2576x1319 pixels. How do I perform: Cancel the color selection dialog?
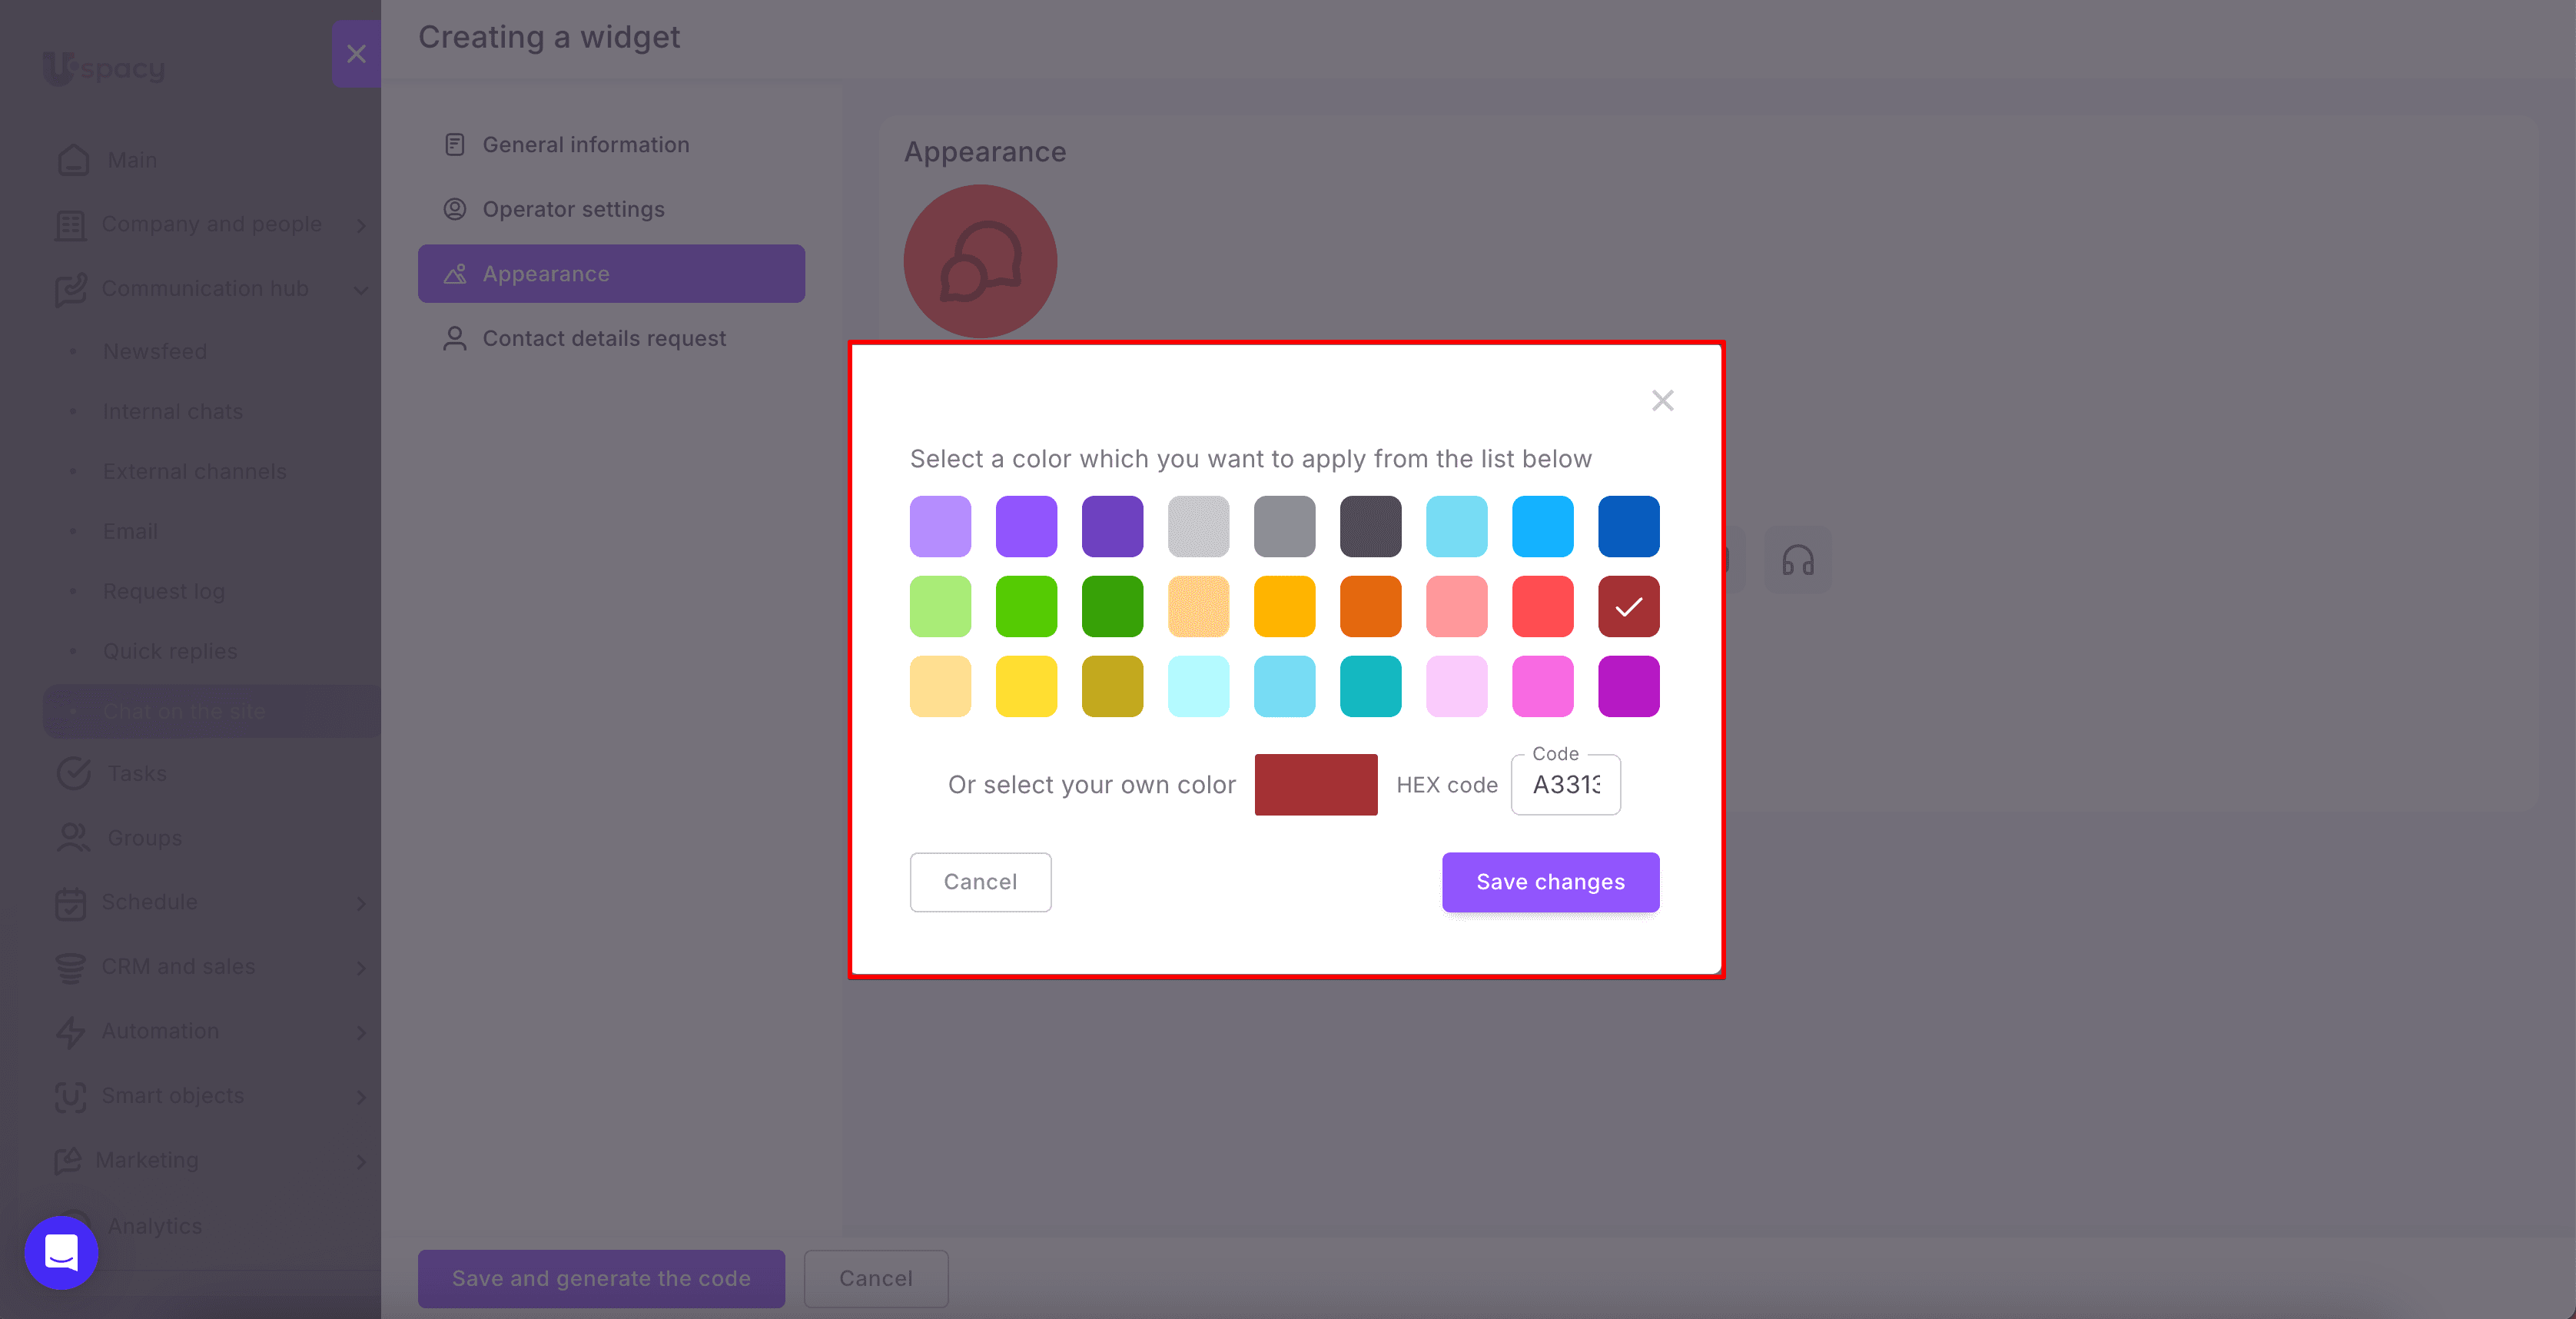[980, 882]
